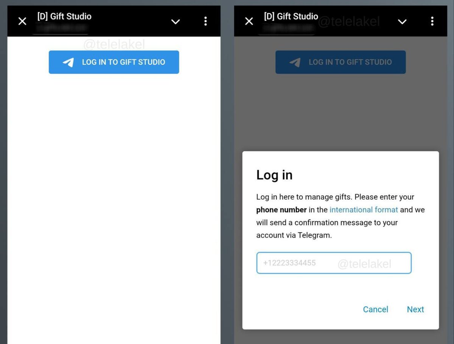Click the Log in dialog heading

pyautogui.click(x=274, y=175)
